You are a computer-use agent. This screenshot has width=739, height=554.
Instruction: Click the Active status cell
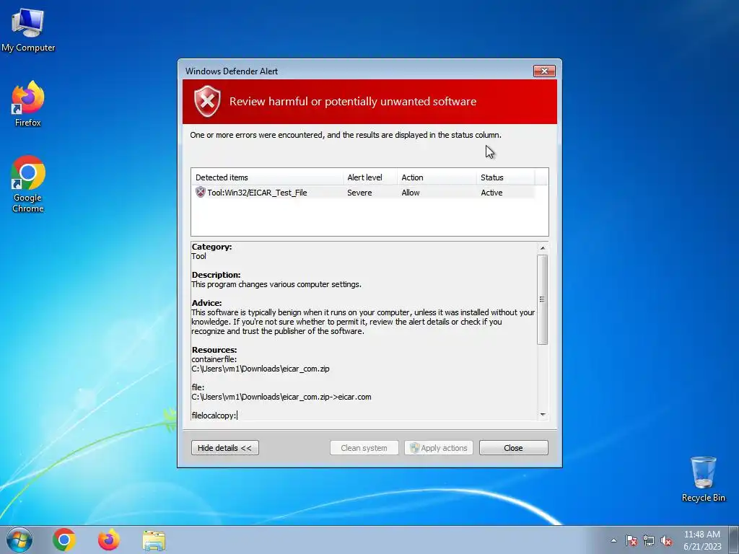(491, 193)
